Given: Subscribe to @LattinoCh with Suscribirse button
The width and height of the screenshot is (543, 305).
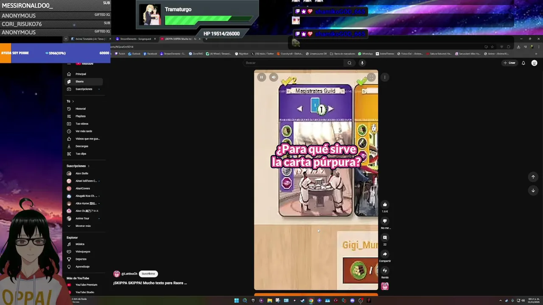Looking at the screenshot, I should (x=148, y=274).
